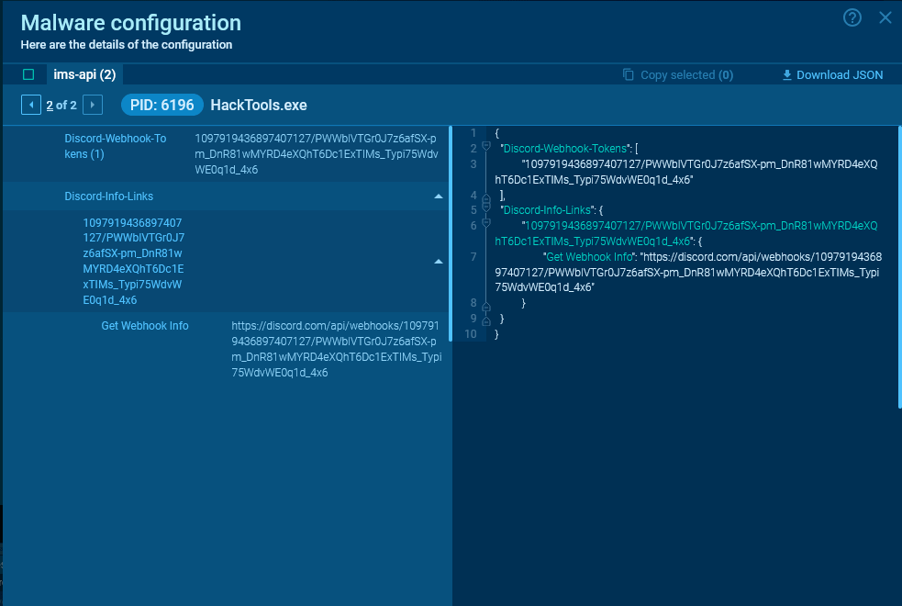The image size is (902, 606).
Task: Click the discord.com webhook URL in JSON
Action: 688,272
